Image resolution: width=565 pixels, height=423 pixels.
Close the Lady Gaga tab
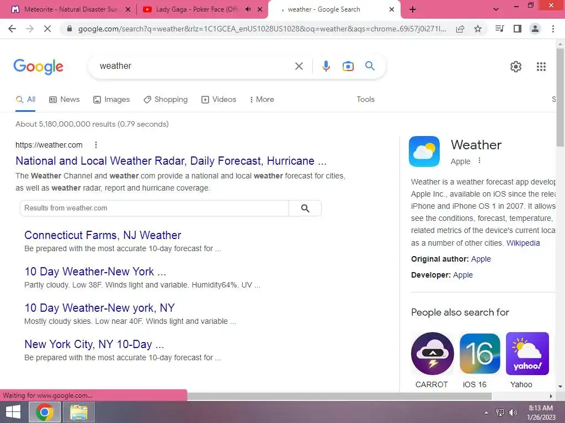(x=260, y=10)
